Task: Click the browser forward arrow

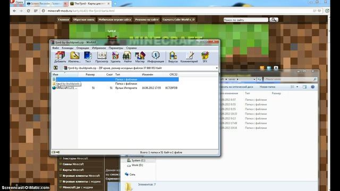Action: pos(21,11)
